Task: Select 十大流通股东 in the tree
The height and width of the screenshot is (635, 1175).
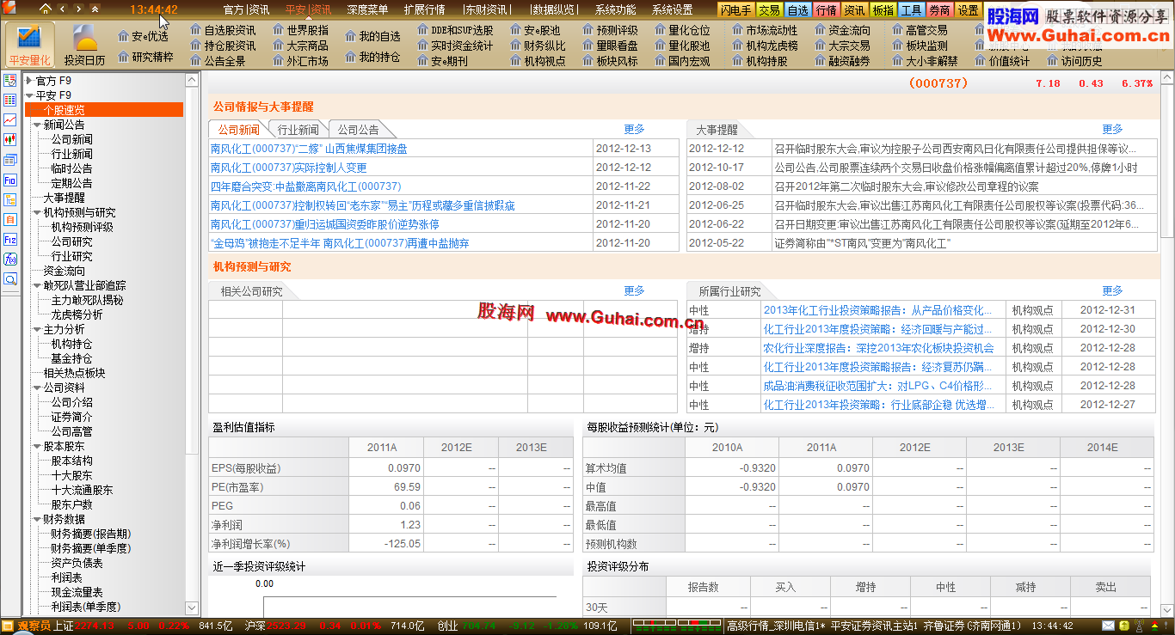Action: (82, 490)
